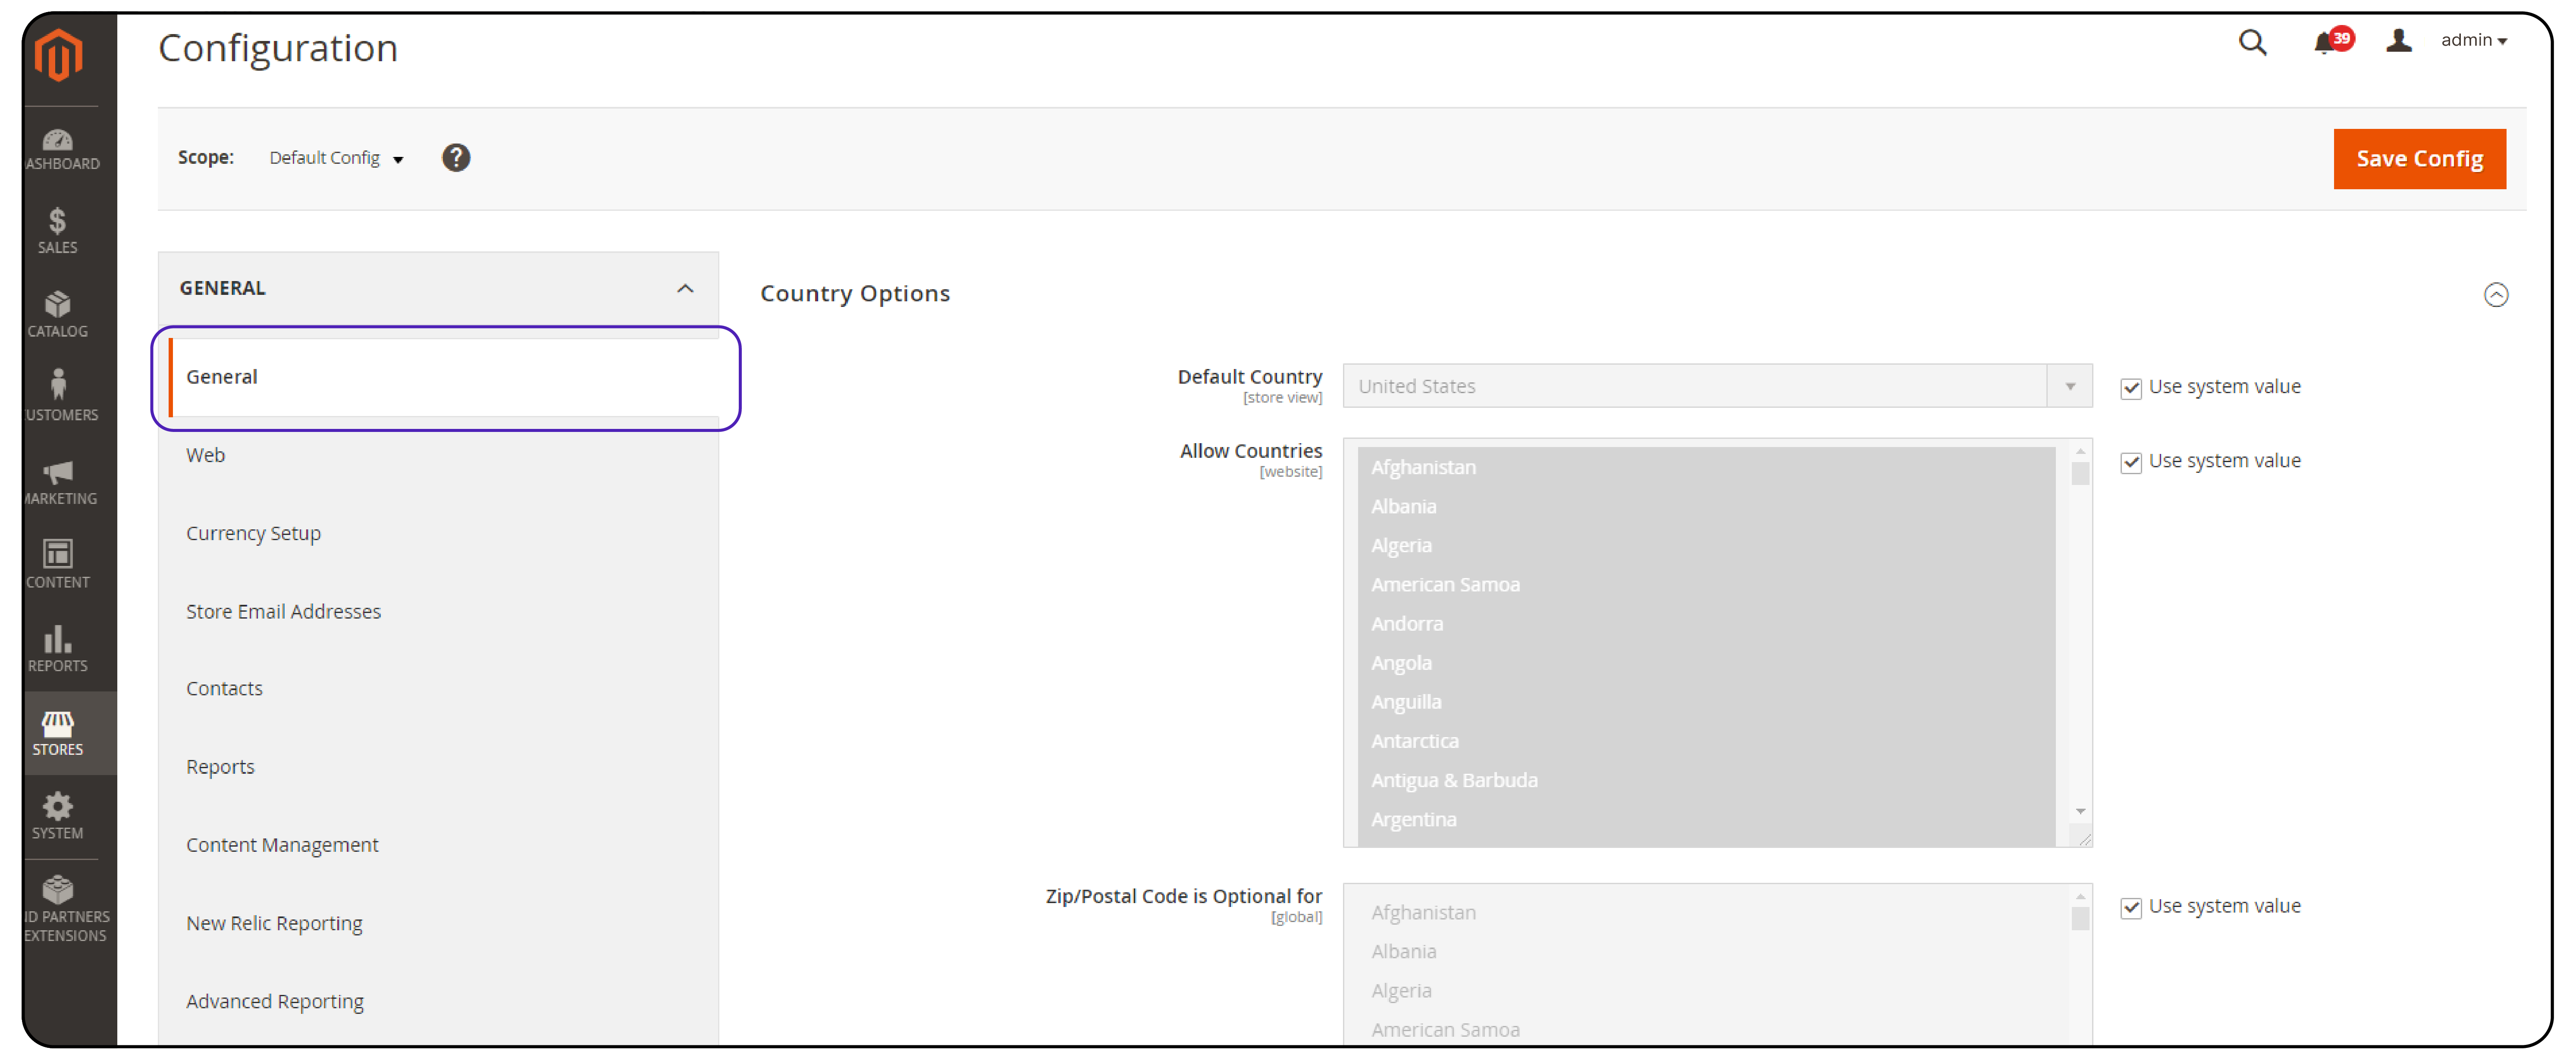Select Afghanistan in Allow Countries list

coord(1706,468)
